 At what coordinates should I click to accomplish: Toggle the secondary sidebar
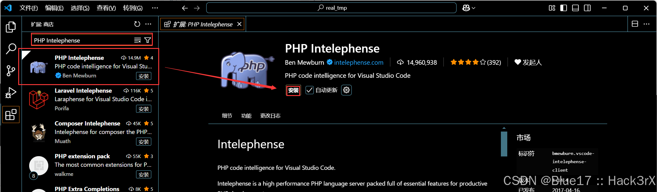(x=587, y=8)
